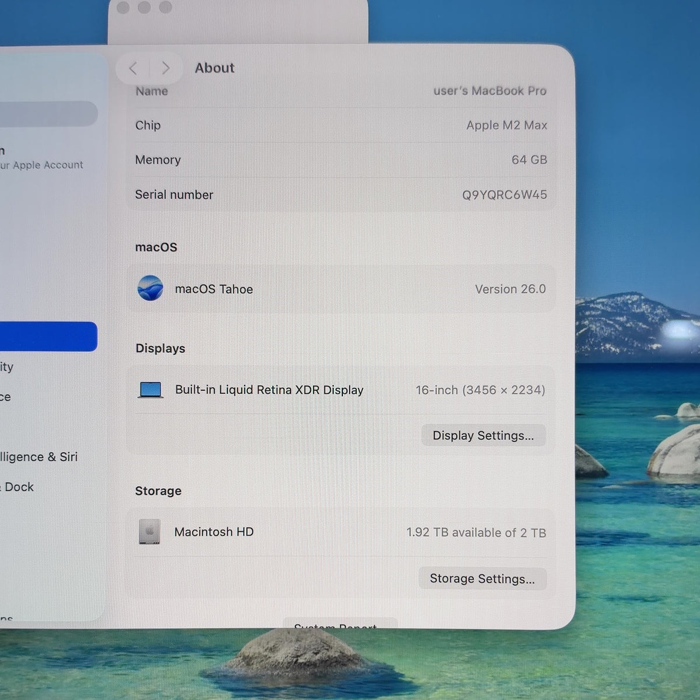Click the Version 26.0 text
Viewport: 700px width, 700px height.
tap(510, 289)
